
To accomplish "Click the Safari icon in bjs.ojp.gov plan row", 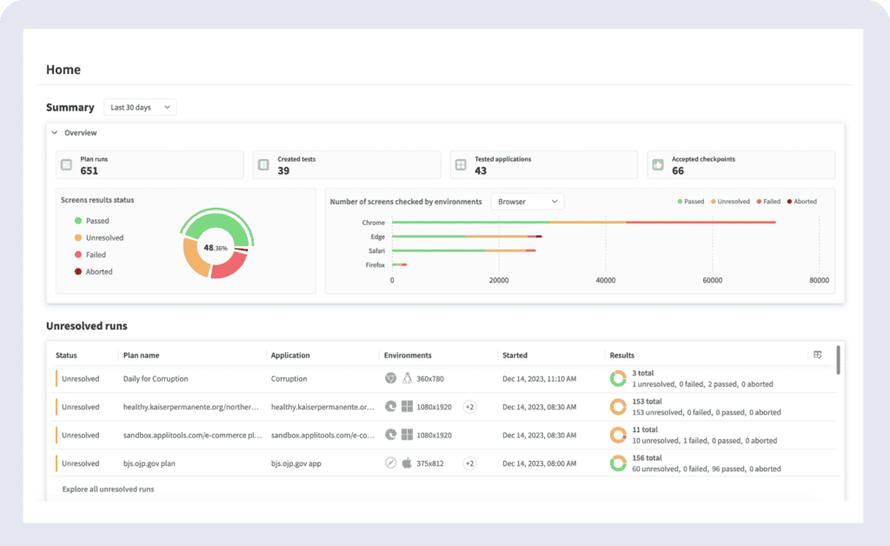I will point(391,463).
